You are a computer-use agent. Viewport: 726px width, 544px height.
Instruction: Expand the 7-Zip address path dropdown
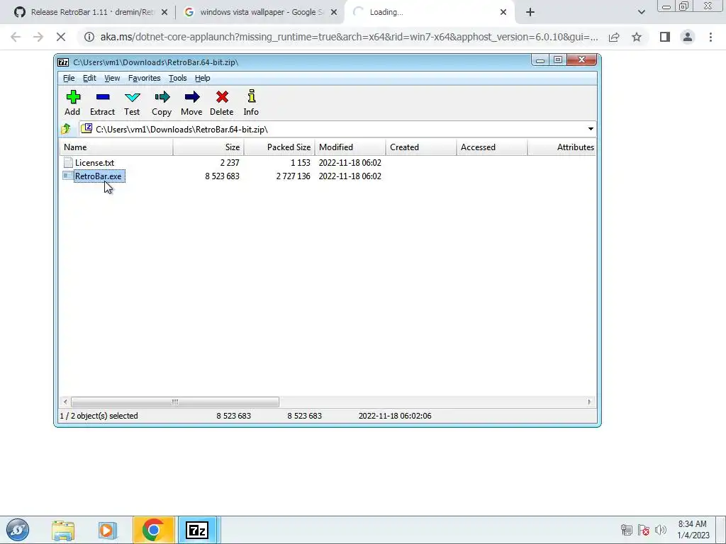[x=591, y=129]
